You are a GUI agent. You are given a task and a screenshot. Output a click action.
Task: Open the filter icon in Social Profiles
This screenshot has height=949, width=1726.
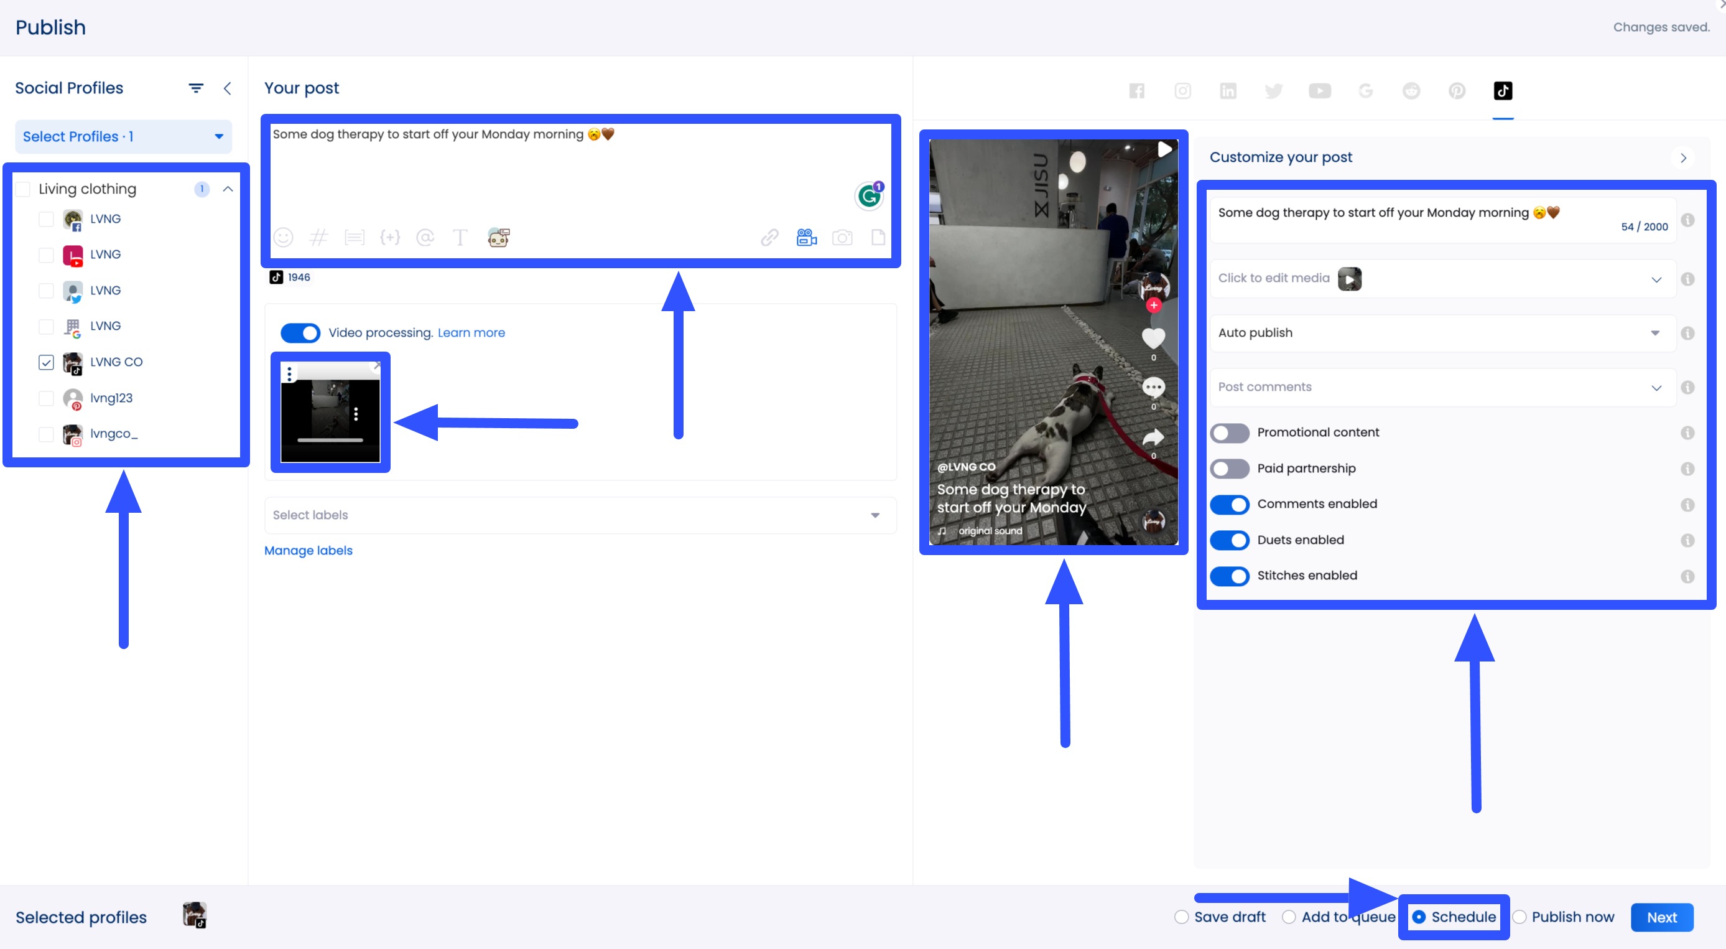[x=196, y=88]
